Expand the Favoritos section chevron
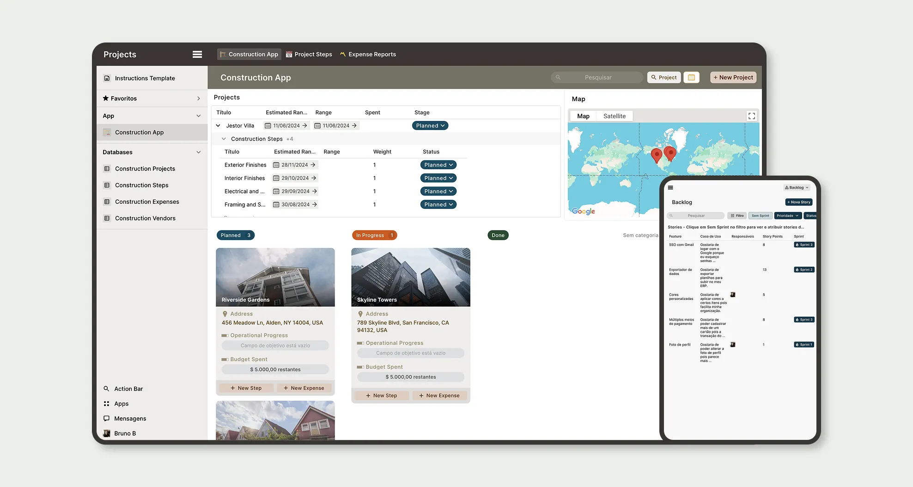The width and height of the screenshot is (913, 487). point(199,98)
